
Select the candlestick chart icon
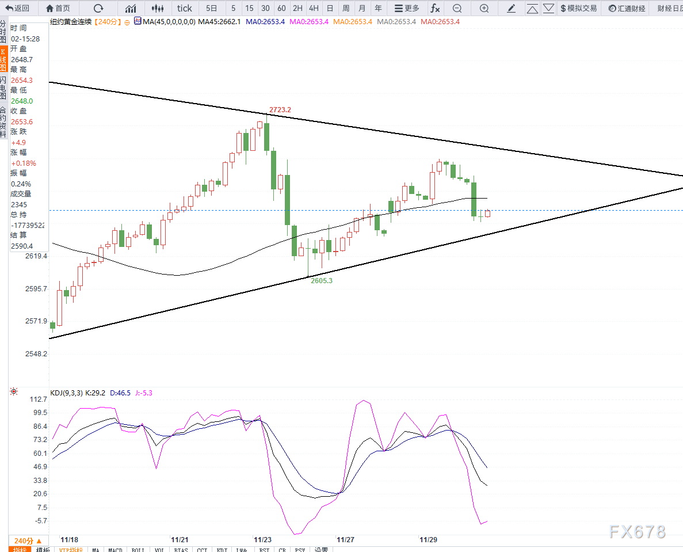(157, 8)
